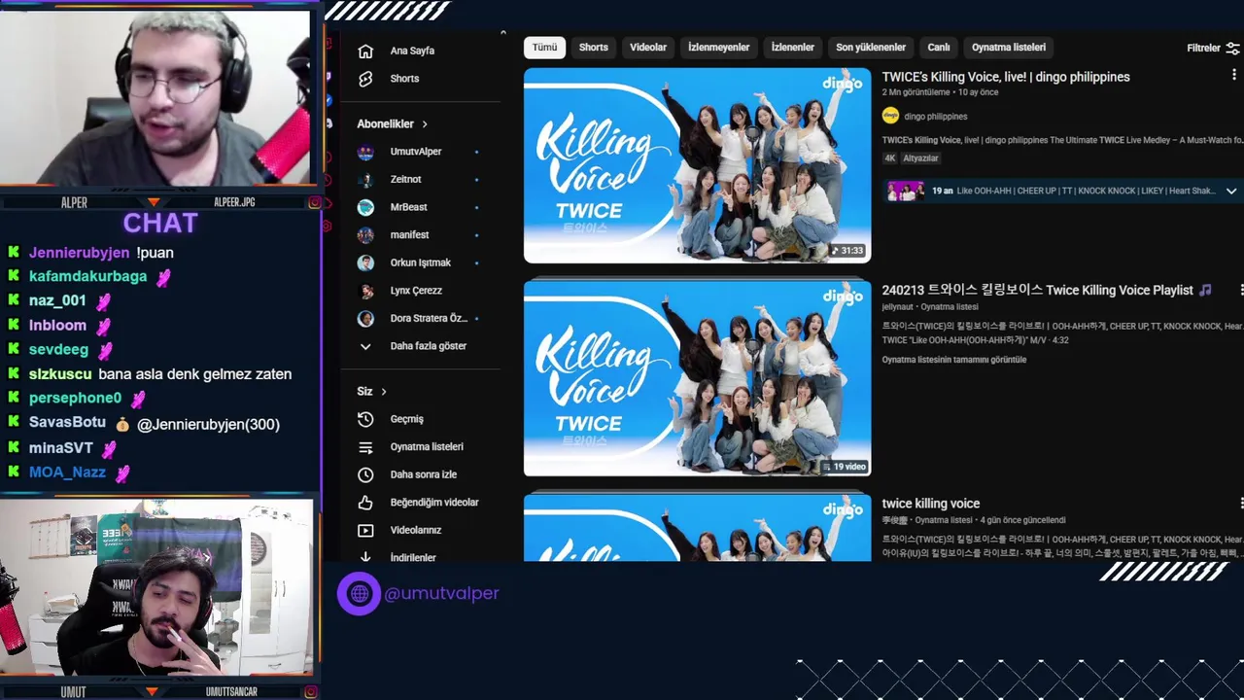Click '2 Mn görüntüleme • 10 ay önce' text

[x=940, y=92]
